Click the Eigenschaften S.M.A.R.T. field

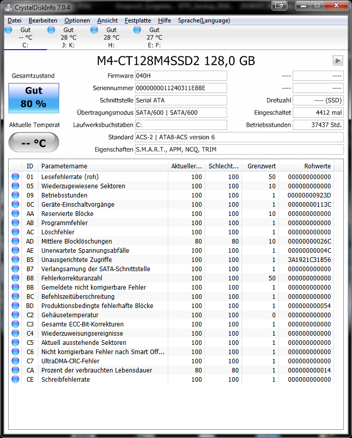239,149
